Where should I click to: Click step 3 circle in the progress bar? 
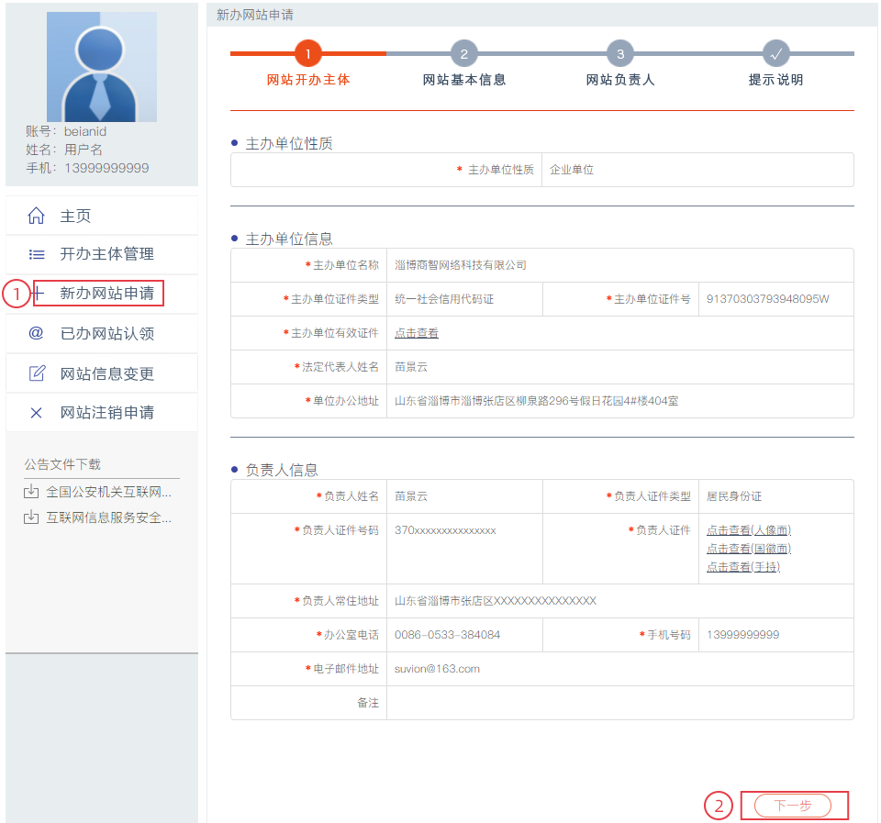click(620, 54)
